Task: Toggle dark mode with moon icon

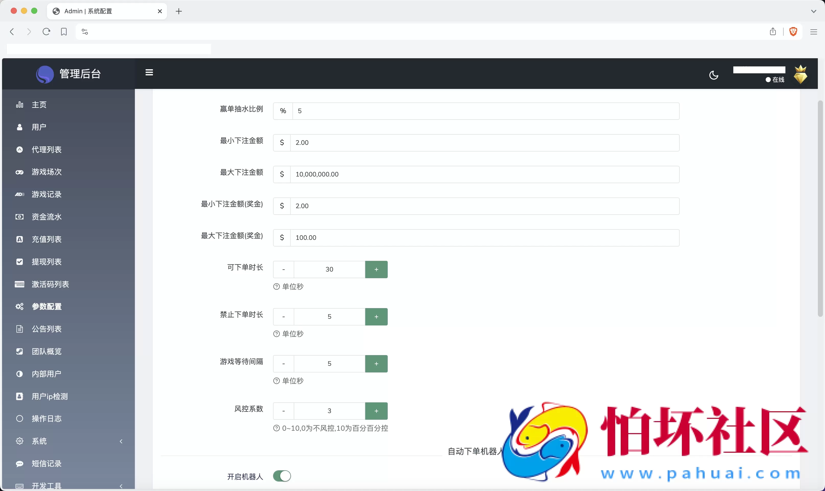Action: click(714, 75)
